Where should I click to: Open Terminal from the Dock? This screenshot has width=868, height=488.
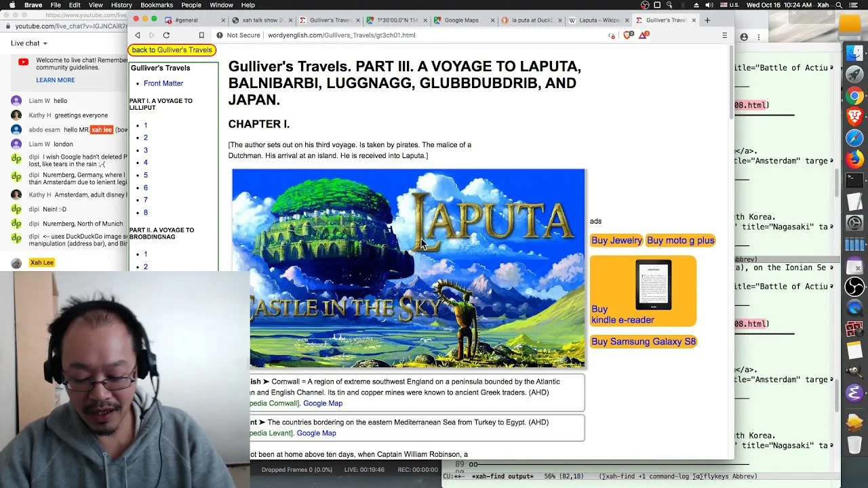click(x=854, y=180)
